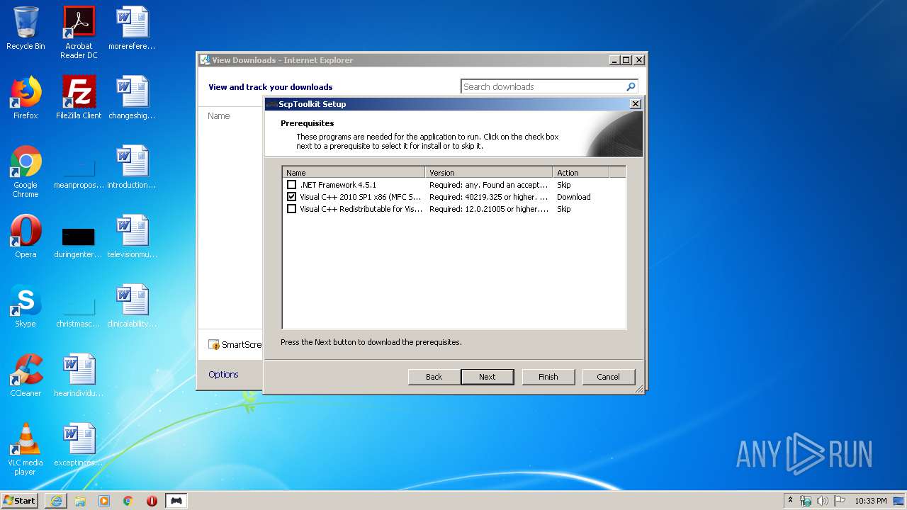
Task: Click the Finish button
Action: click(548, 377)
